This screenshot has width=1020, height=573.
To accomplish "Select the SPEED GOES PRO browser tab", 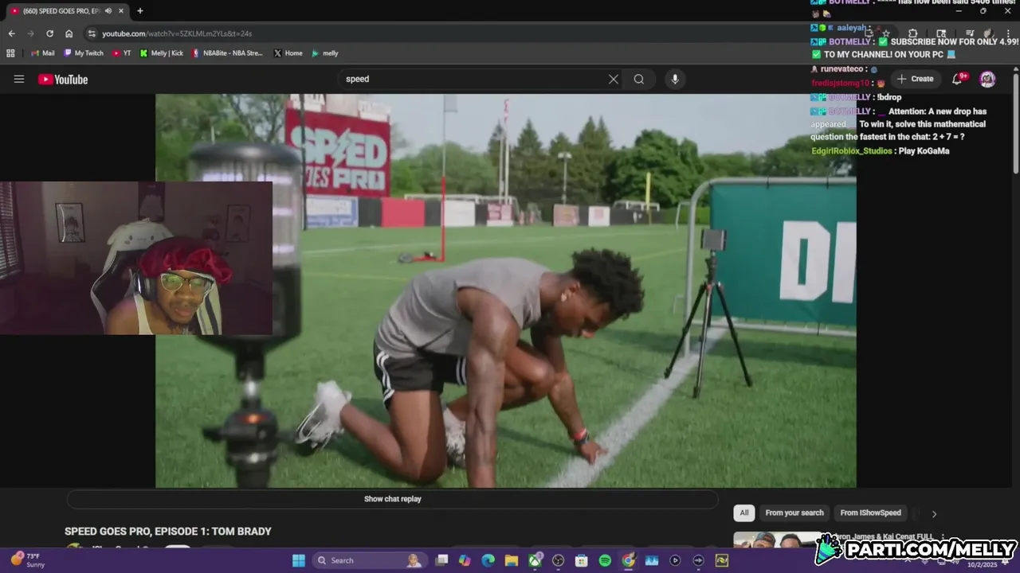I will pyautogui.click(x=61, y=11).
